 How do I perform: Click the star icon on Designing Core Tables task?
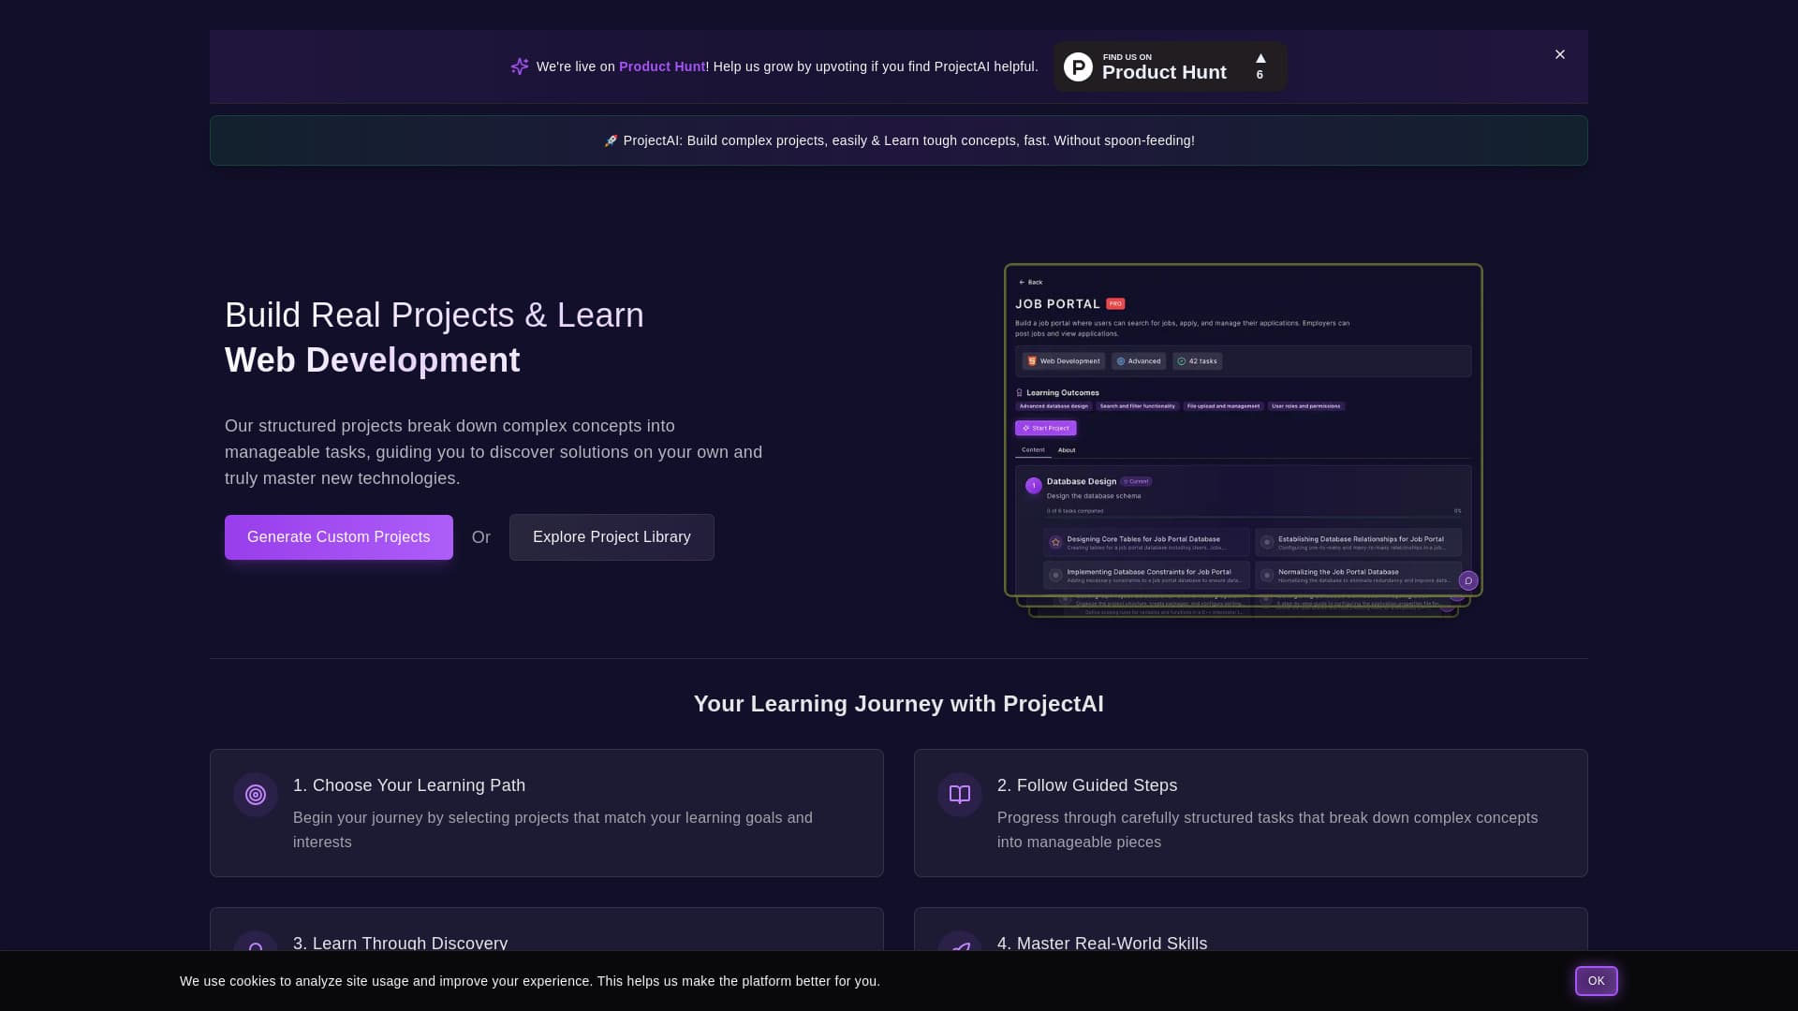(1055, 541)
